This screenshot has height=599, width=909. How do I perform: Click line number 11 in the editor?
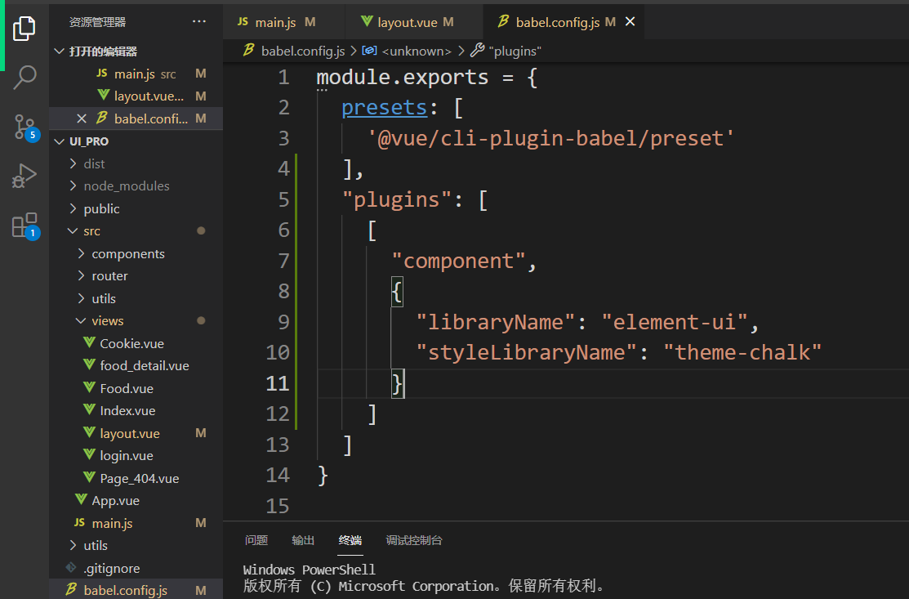click(x=277, y=382)
